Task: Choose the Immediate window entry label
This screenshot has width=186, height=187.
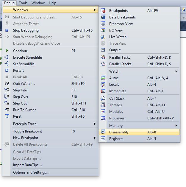Action: point(118,91)
